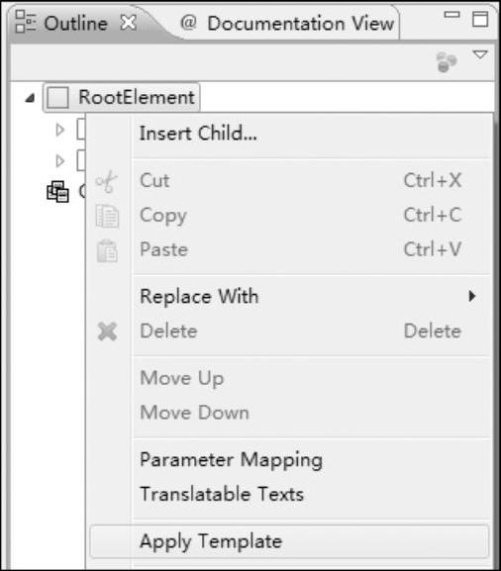Click the three-spheres toolbar icon
This screenshot has height=571, width=501.
click(447, 62)
